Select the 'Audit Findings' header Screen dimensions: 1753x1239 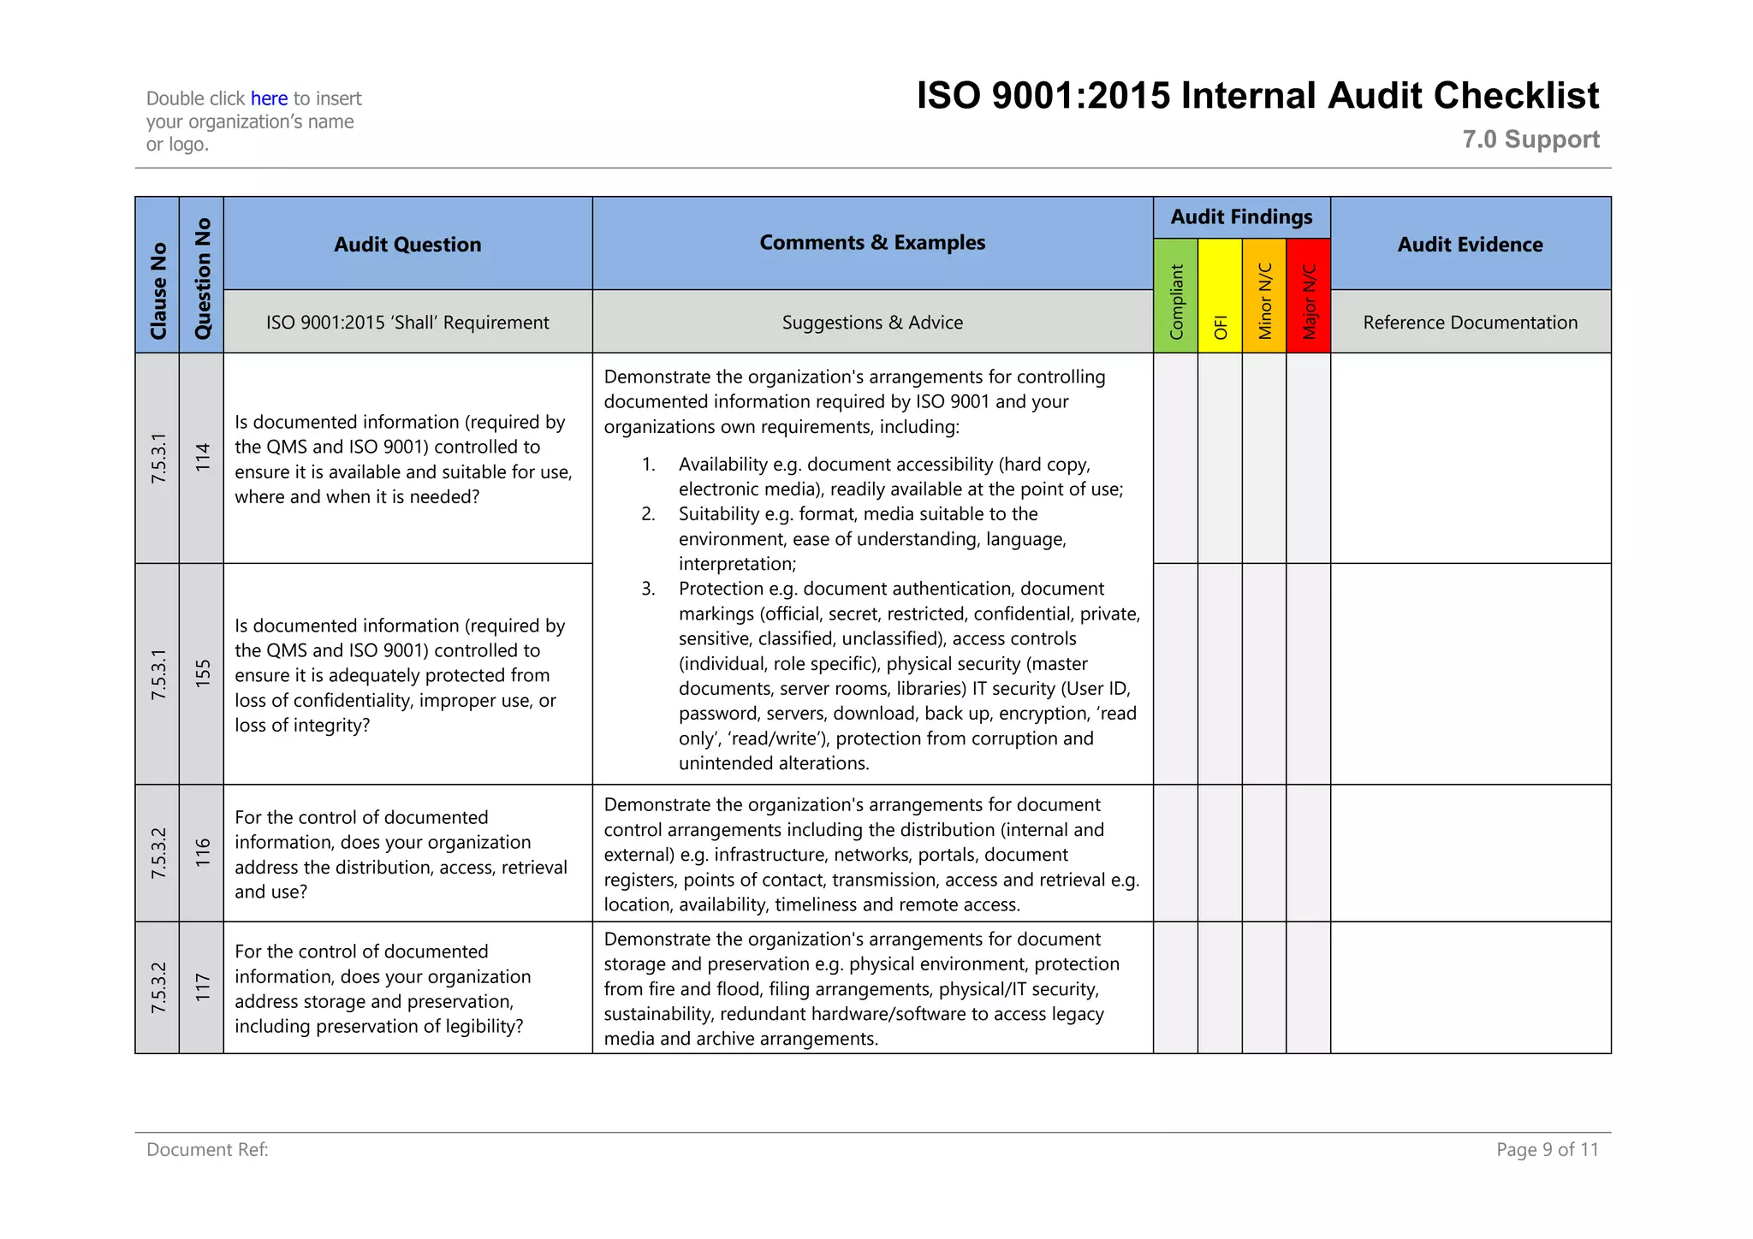(1241, 217)
